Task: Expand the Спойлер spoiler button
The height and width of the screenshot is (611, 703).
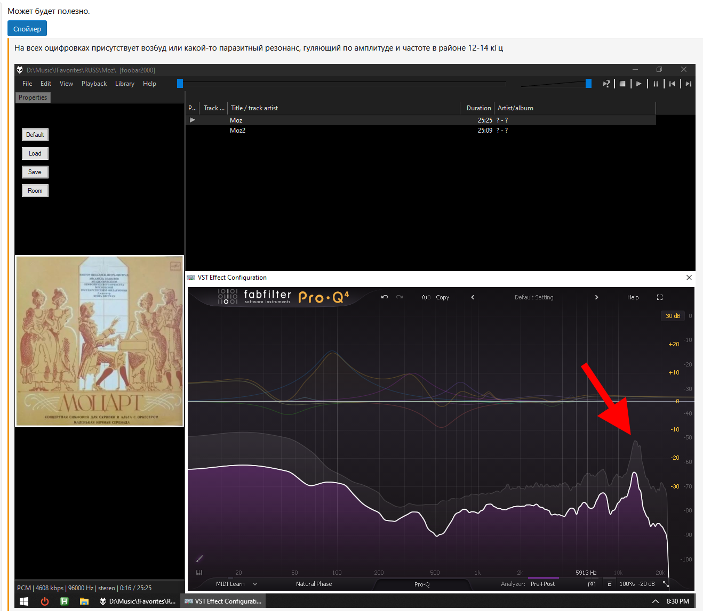Action: 27,29
